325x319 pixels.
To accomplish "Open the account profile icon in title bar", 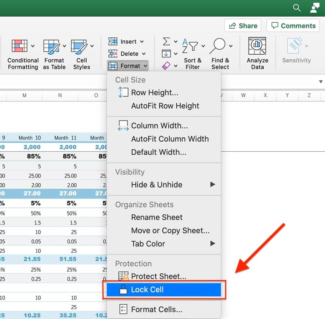I will coord(315,8).
